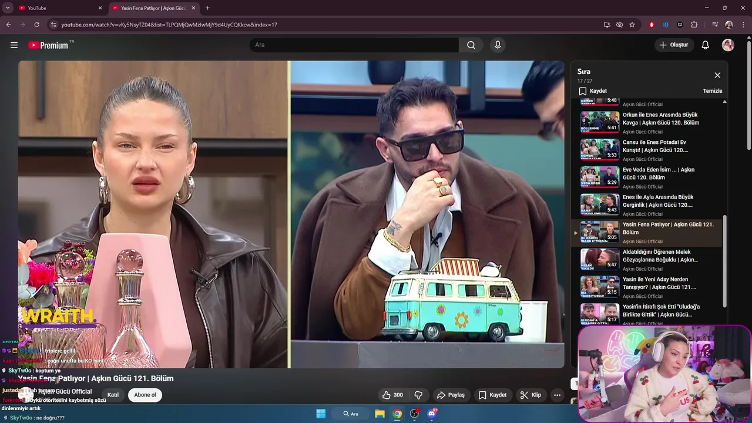This screenshot has width=752, height=423.
Task: Join the channel with Katıl
Action: 113,395
